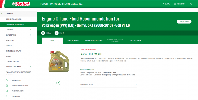Expand the Driveline Fluids submenu chevron
This screenshot has height=100, width=198.
click(x=31, y=35)
